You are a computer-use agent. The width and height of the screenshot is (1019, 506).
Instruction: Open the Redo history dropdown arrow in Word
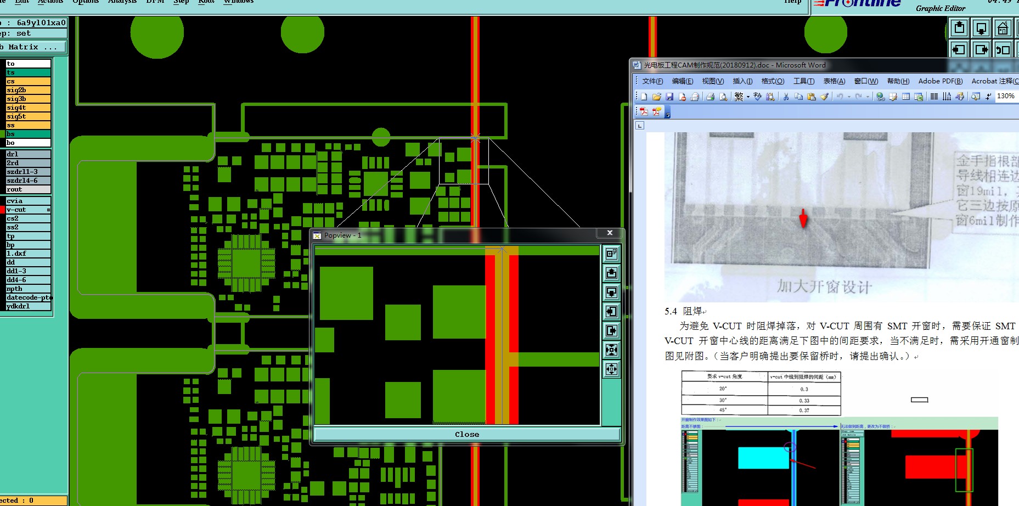[x=868, y=97]
